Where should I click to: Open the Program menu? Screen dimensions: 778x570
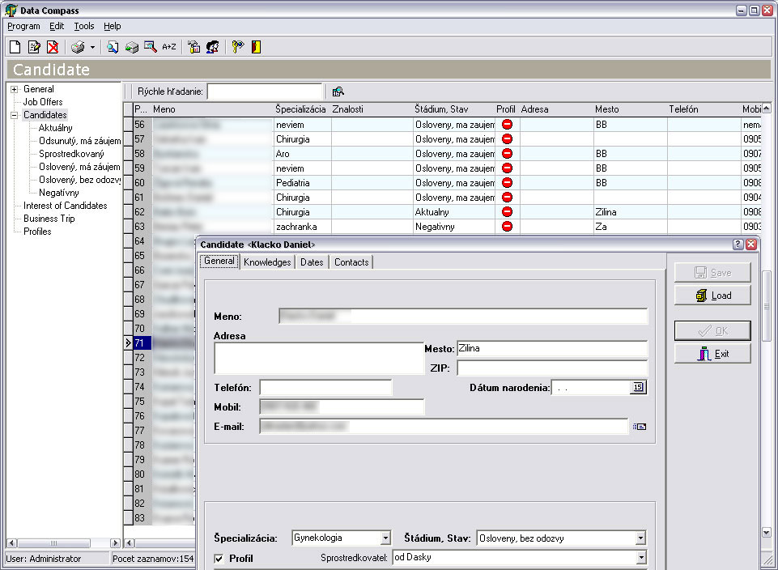click(23, 26)
